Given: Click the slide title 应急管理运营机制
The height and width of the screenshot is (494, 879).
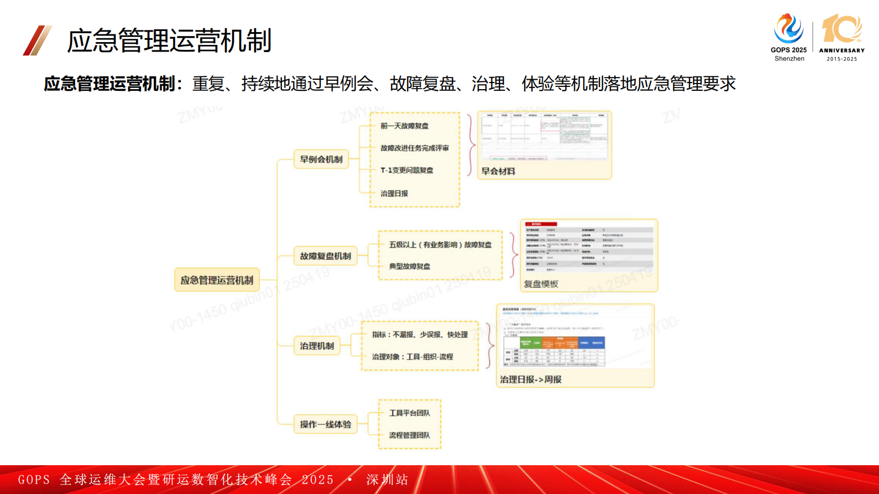Looking at the screenshot, I should (169, 41).
